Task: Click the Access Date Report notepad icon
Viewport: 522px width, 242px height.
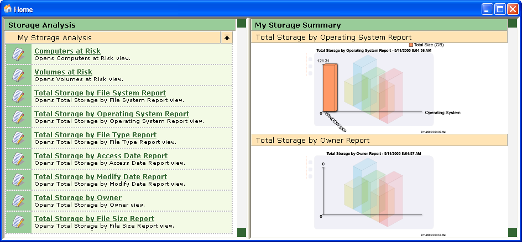Action: coord(18,159)
